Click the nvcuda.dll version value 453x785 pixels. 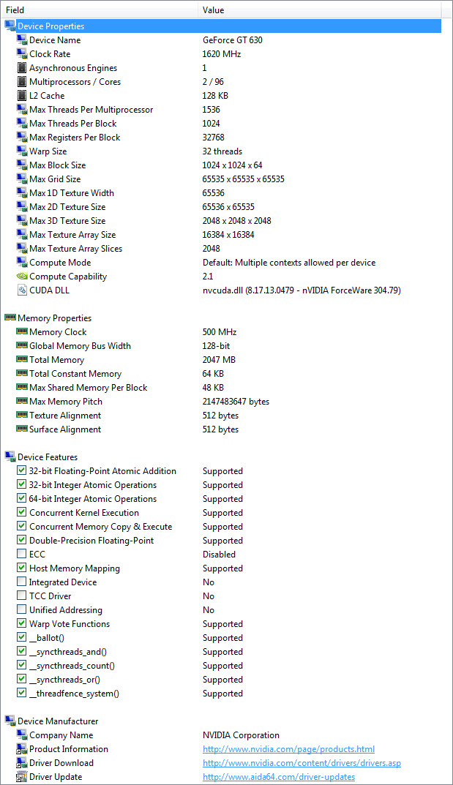pos(302,290)
